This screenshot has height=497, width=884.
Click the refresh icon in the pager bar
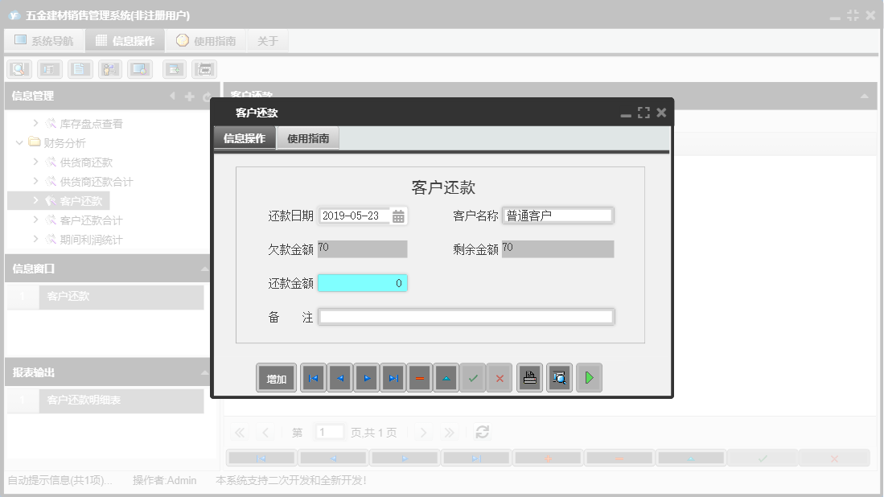[482, 432]
